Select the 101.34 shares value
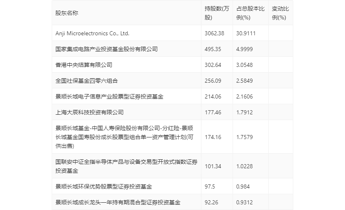The width and height of the screenshot is (345, 210). tap(213, 167)
